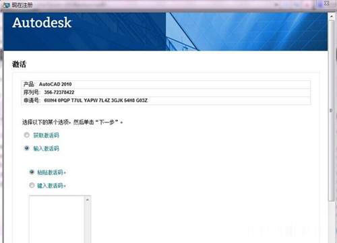Click the 选择以下的某个选项 instruction text
This screenshot has height=243, width=337.
(x=72, y=122)
